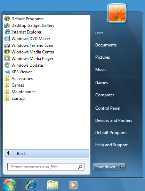The image size is (145, 191).
Task: Click the XPS Viewer paper plane icon
Action: [7, 72]
